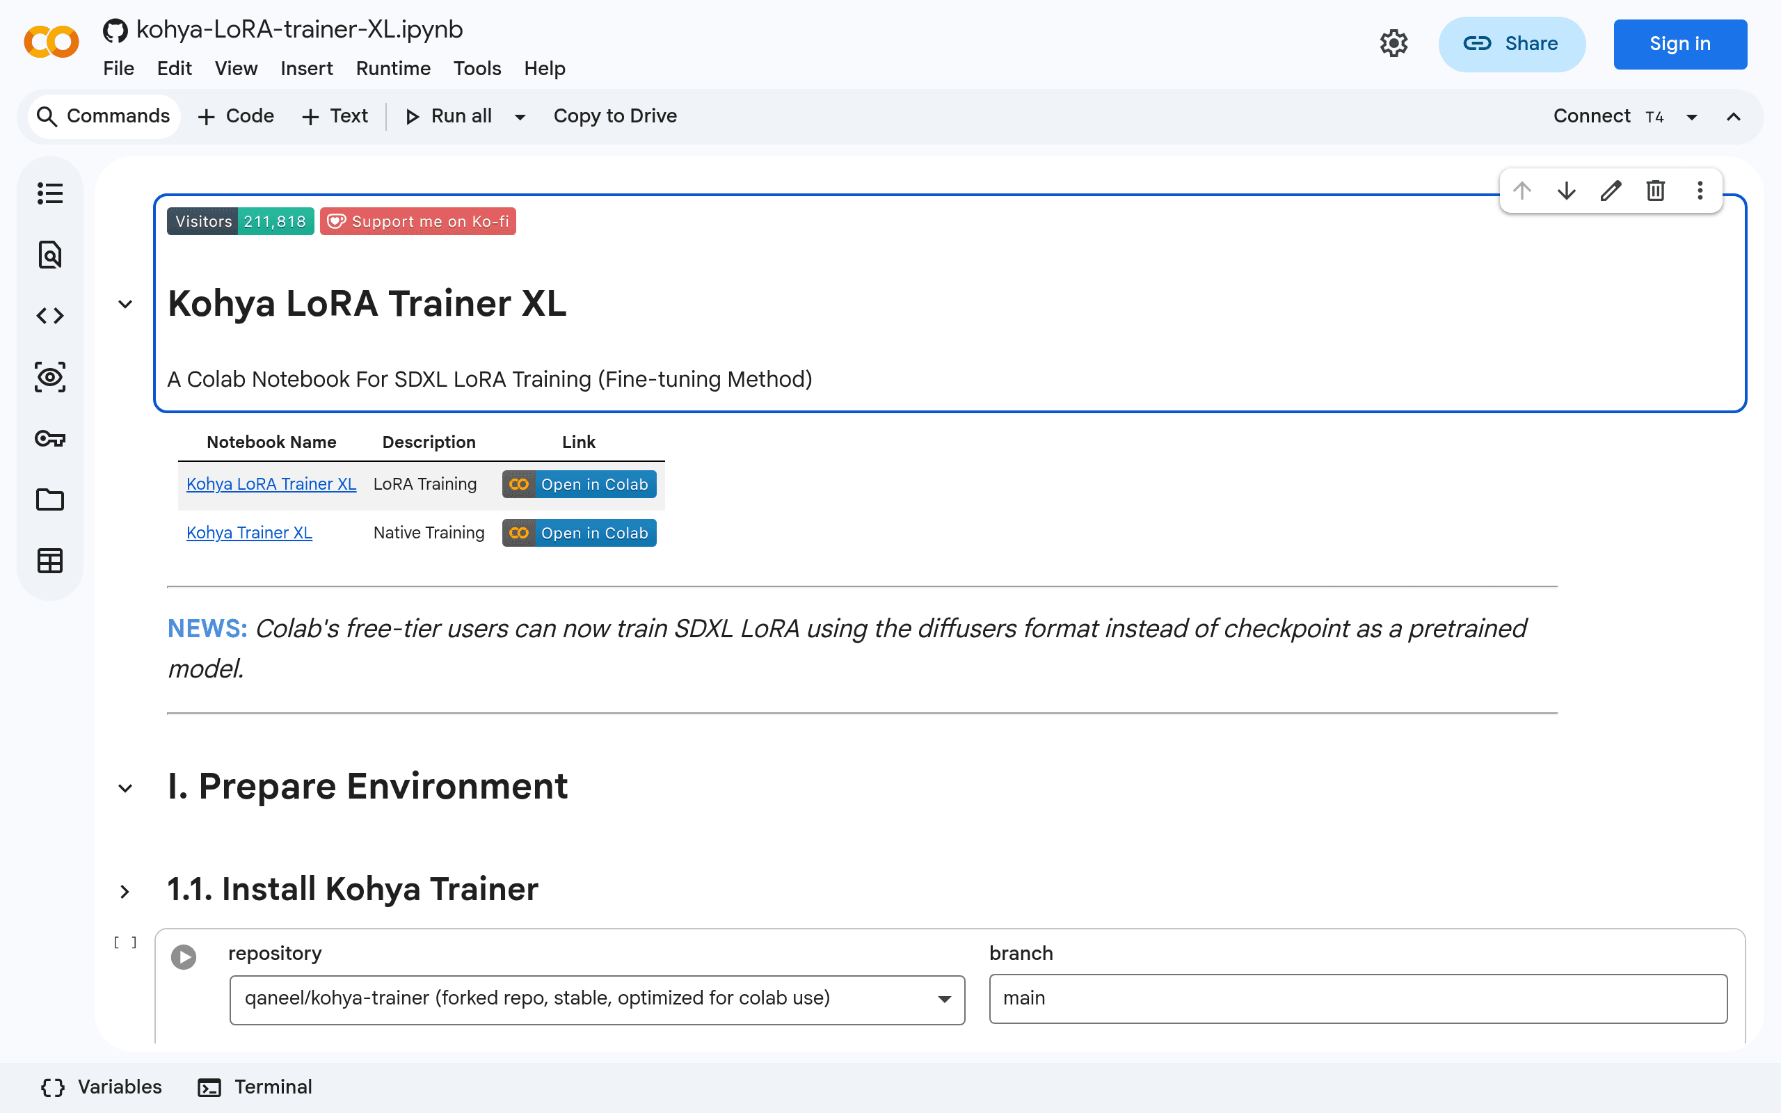This screenshot has width=1781, height=1113.
Task: Click the notebook title kohya-LoRA-trainer-XL.ipynb
Action: [x=300, y=30]
